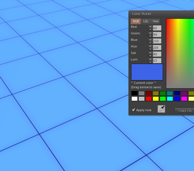Screen dimensions: 194x171
Task: Select the navy blue palette swatch
Action: pyautogui.click(x=177, y=93)
